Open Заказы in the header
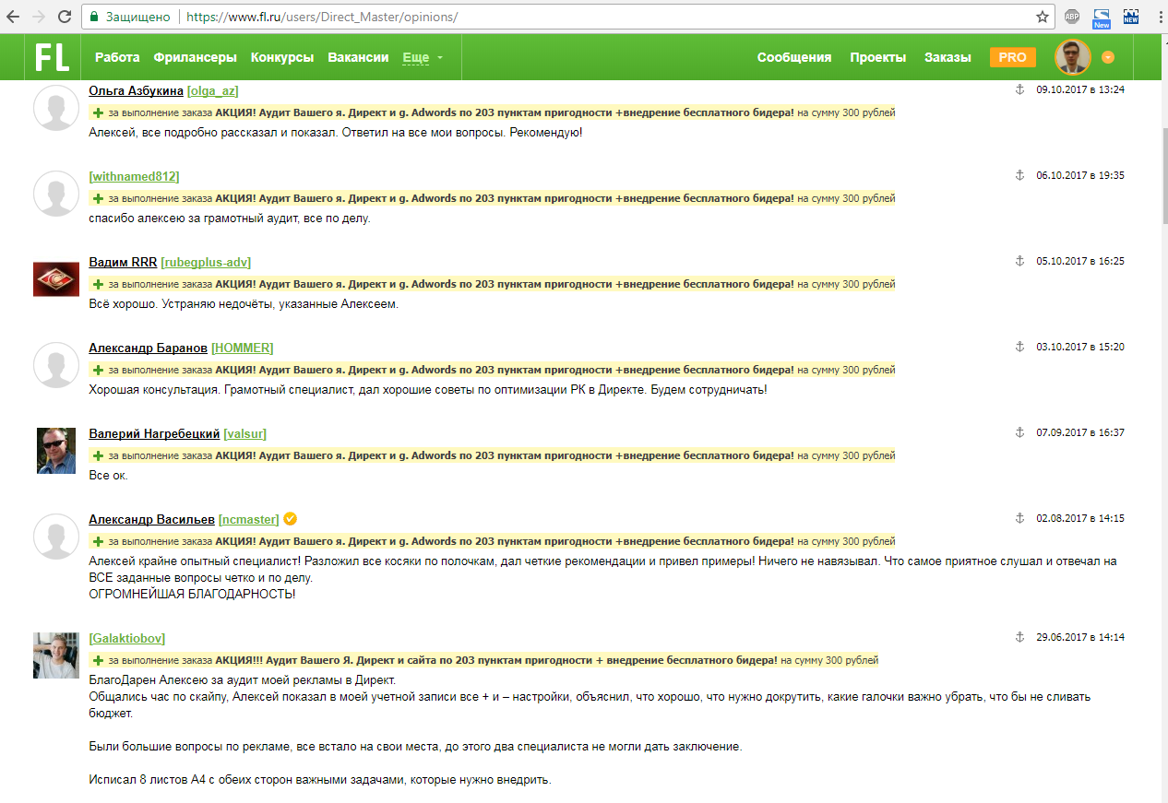The height and width of the screenshot is (803, 1168). pos(948,57)
